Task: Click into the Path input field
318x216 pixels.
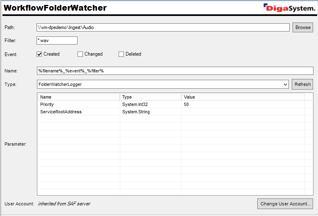Action: click(163, 27)
